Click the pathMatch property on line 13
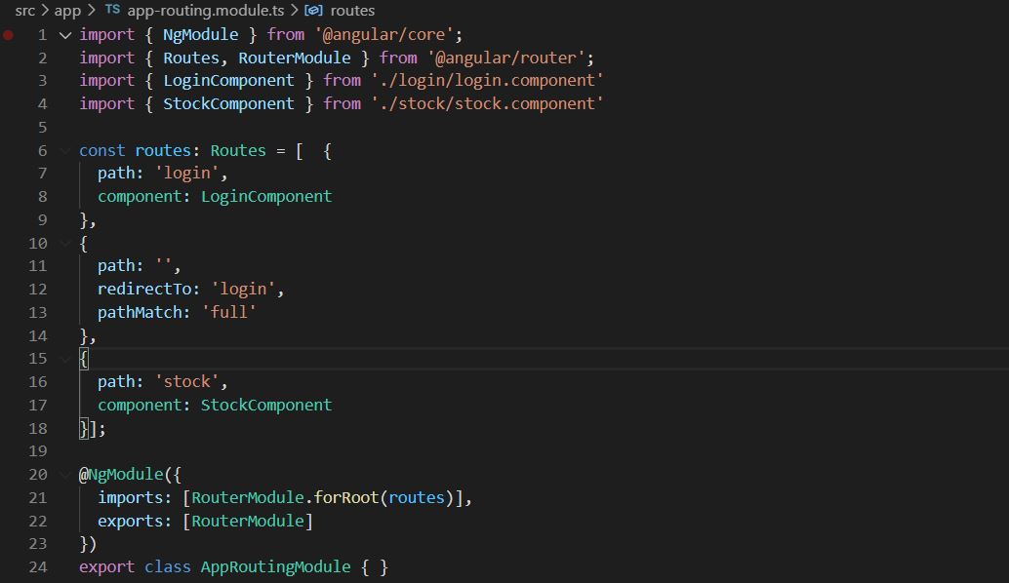This screenshot has width=1009, height=583. coord(141,312)
